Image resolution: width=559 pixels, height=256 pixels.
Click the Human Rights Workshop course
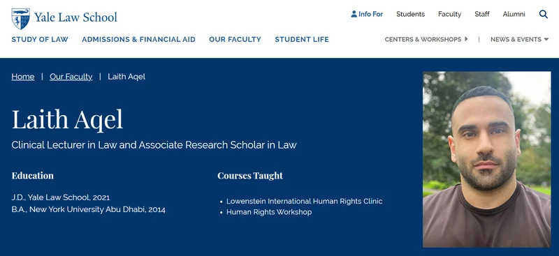pyautogui.click(x=269, y=212)
